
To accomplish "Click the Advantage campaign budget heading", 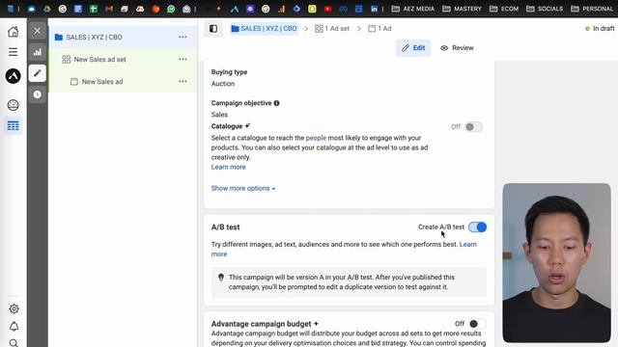I will pyautogui.click(x=262, y=324).
